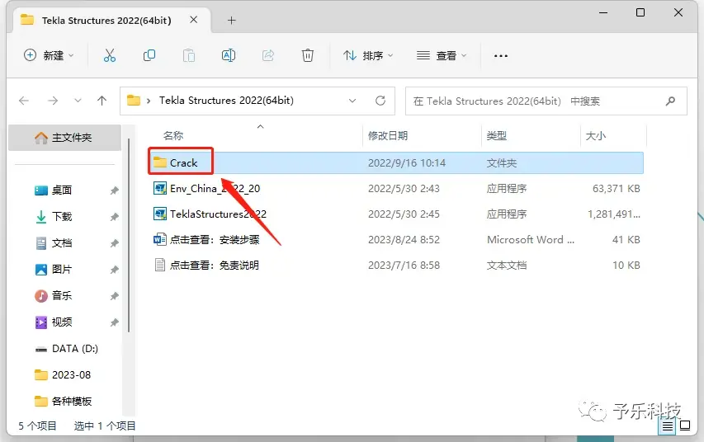Sort by 大小 column header
The image size is (704, 442).
pos(596,135)
